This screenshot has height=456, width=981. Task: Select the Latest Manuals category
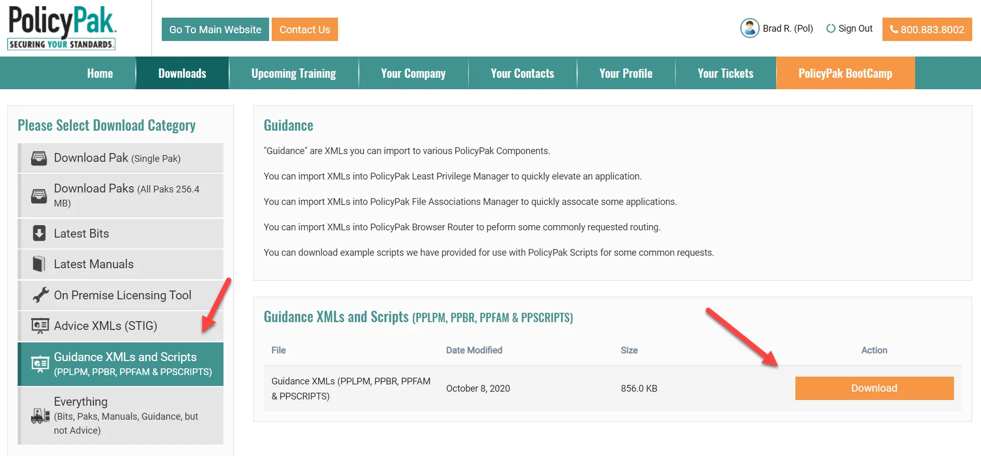[x=121, y=264]
